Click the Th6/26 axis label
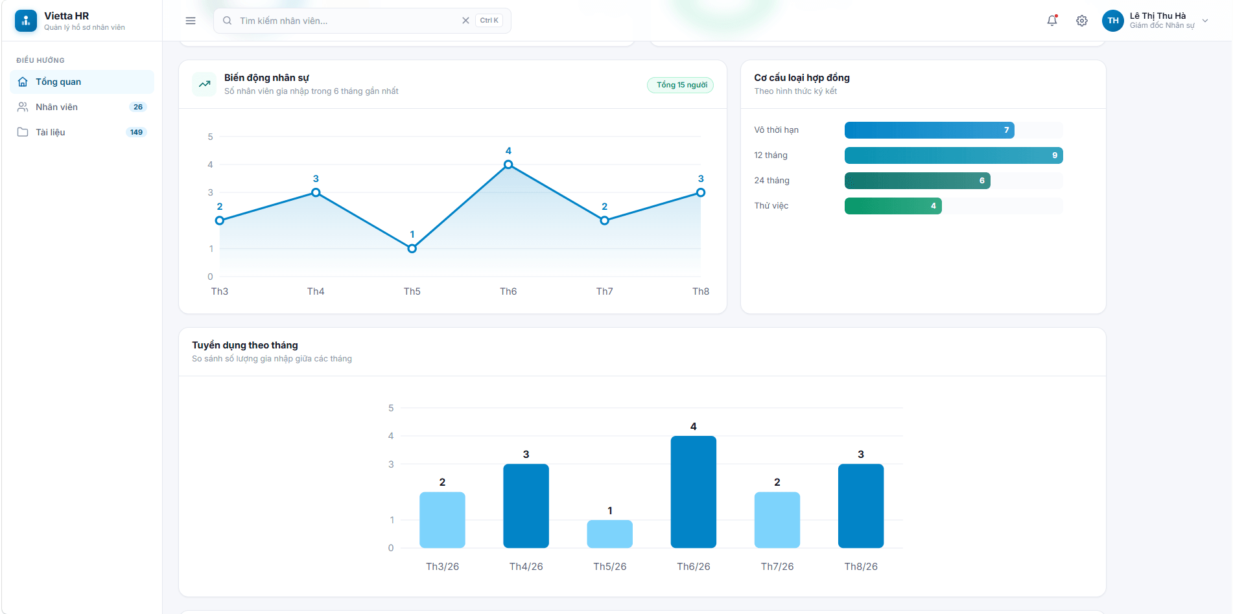This screenshot has height=614, width=1233. 694,567
